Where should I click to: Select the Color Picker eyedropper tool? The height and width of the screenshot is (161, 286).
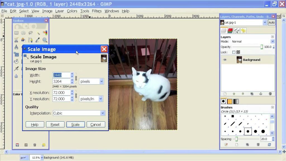(37, 40)
